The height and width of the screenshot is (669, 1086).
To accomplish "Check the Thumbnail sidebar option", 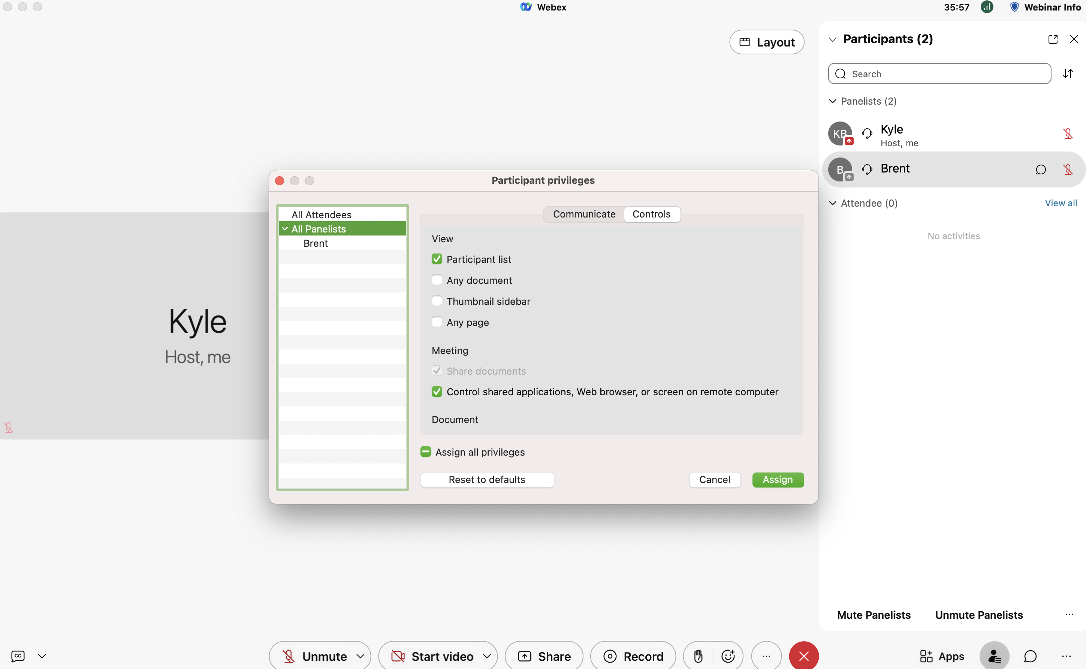I will pyautogui.click(x=437, y=301).
